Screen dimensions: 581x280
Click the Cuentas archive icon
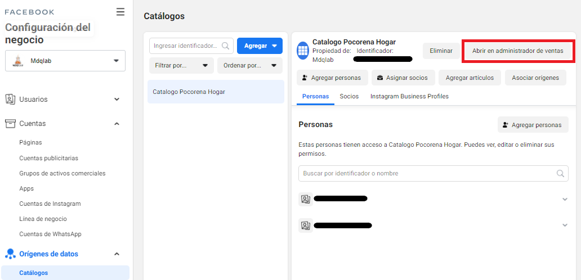point(10,124)
